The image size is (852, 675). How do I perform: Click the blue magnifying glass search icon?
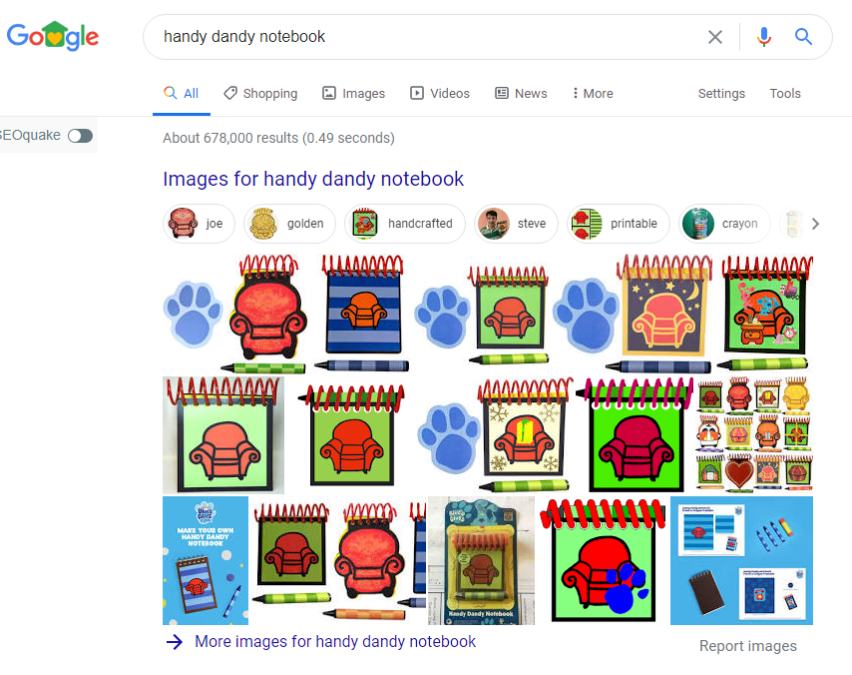coord(803,37)
